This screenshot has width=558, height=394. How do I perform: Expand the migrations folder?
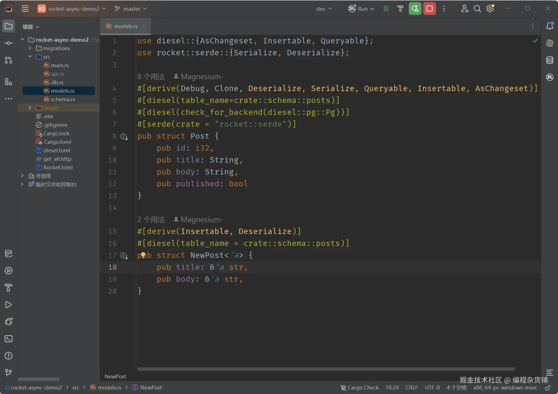tap(30, 48)
